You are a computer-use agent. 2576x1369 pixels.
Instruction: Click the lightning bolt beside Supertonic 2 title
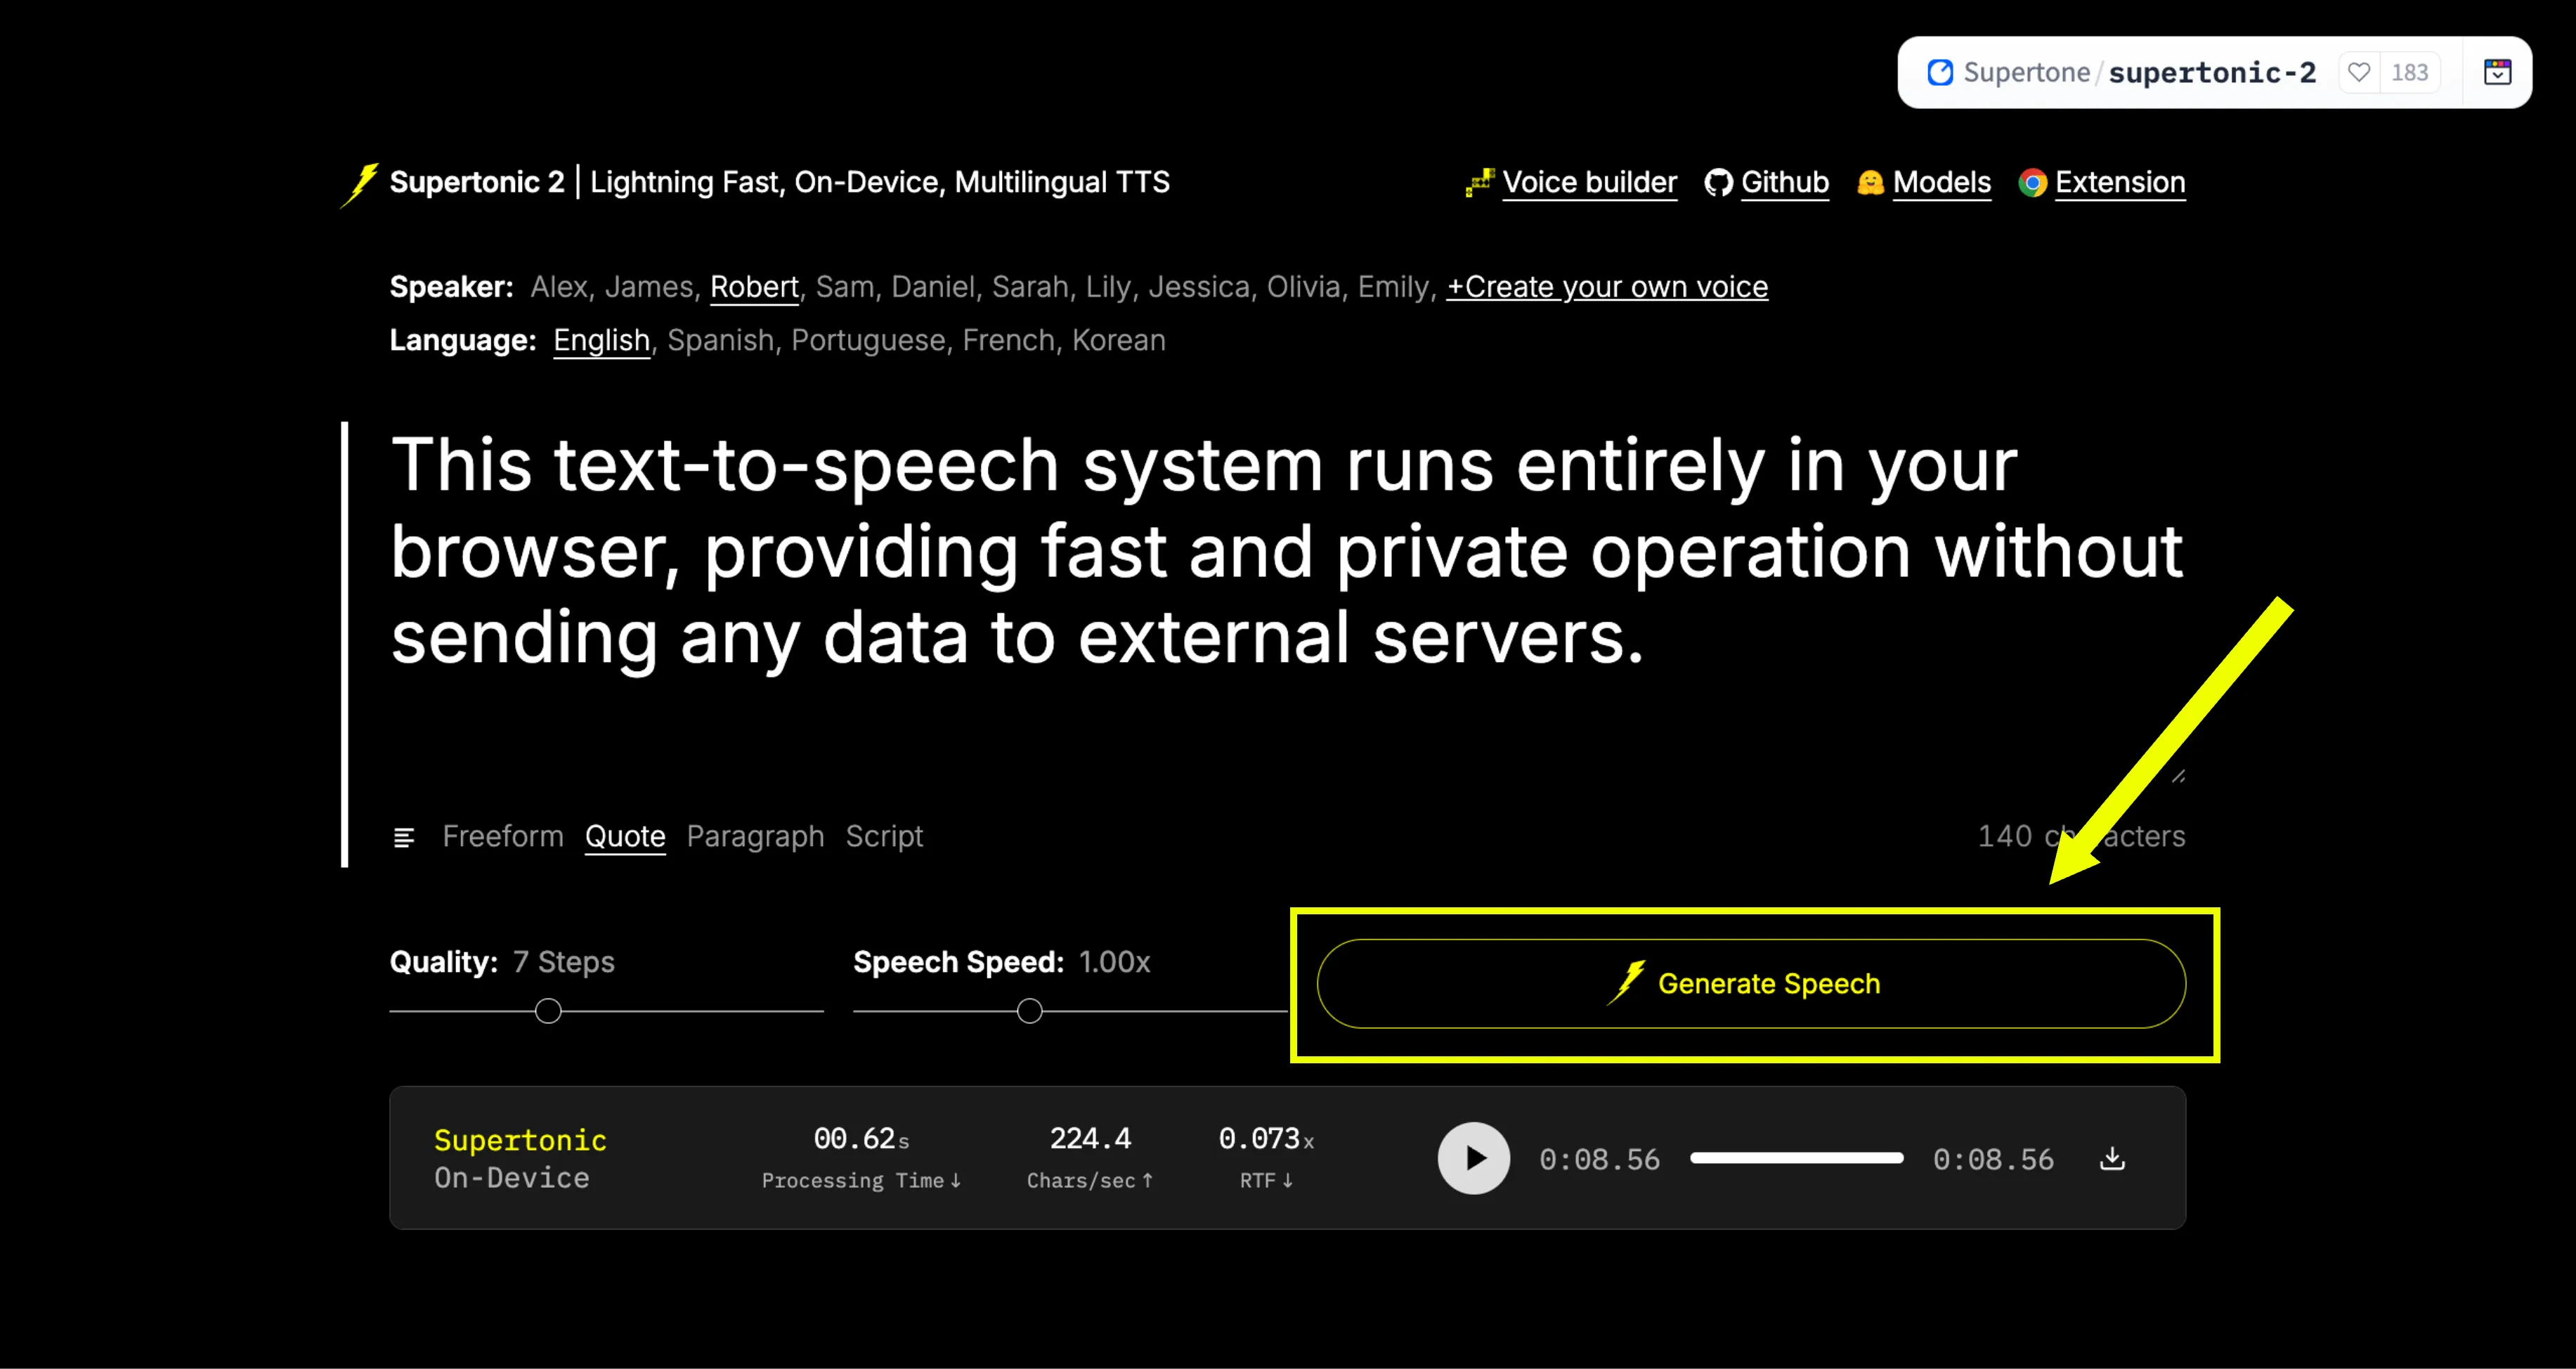(x=361, y=183)
